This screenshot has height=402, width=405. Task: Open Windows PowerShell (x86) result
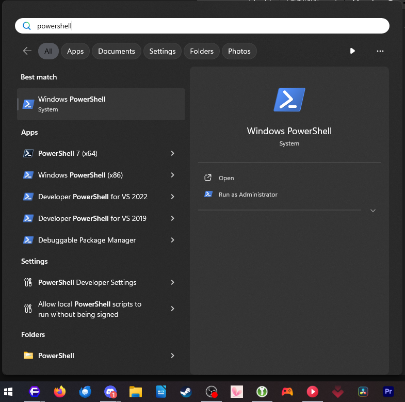101,175
